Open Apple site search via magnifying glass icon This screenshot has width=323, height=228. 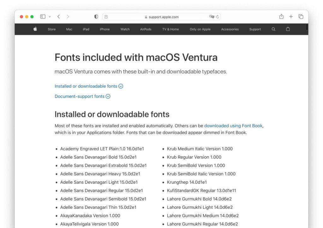[273, 29]
